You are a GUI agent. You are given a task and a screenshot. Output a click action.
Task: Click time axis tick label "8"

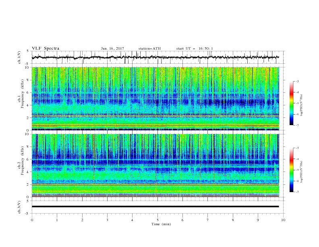(x=233, y=220)
